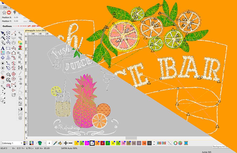237x153 pixels.
Task: Click the horizontal scrollbar below canvas
Action: click(131, 138)
